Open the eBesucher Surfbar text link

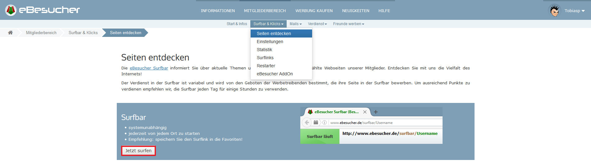point(149,68)
